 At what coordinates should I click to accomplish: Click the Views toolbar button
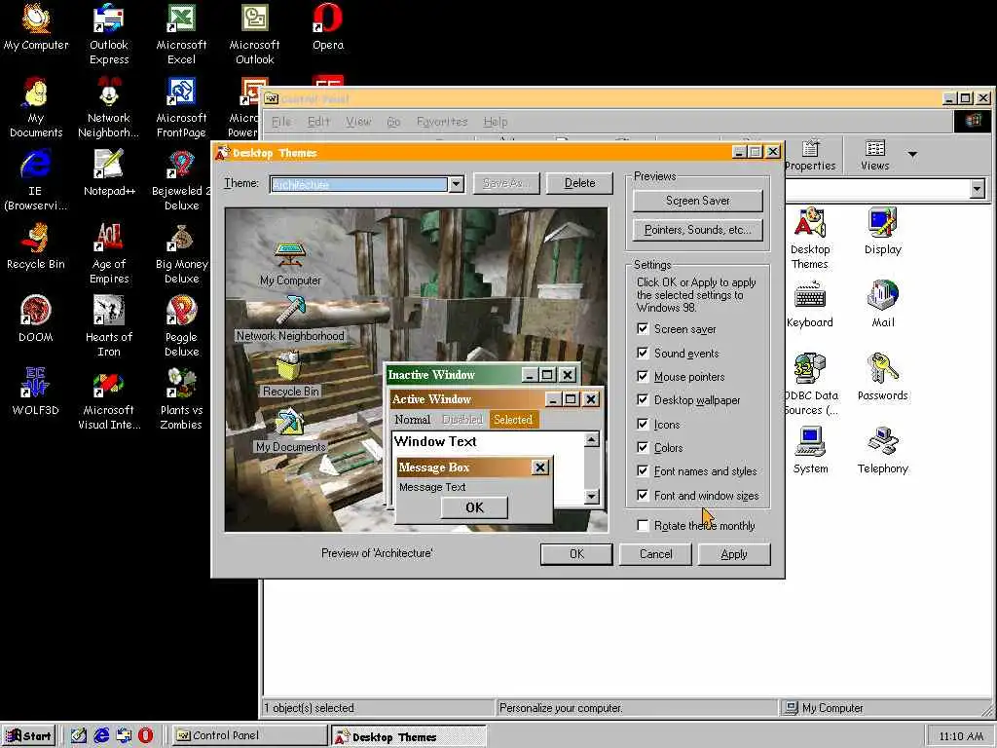pyautogui.click(x=875, y=156)
